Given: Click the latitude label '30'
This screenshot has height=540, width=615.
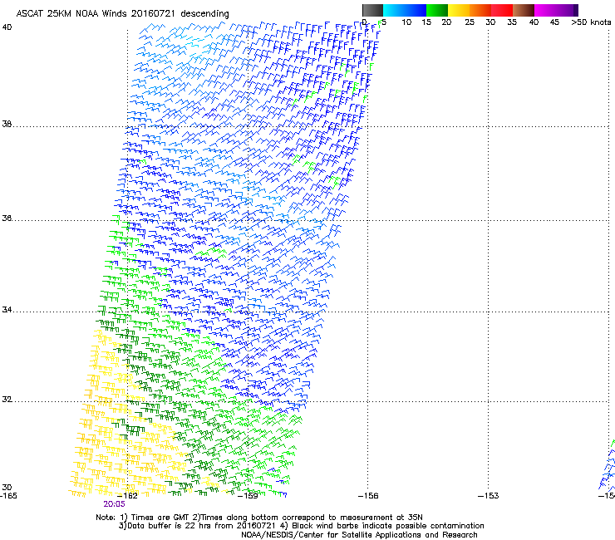Looking at the screenshot, I should click(x=7, y=488).
